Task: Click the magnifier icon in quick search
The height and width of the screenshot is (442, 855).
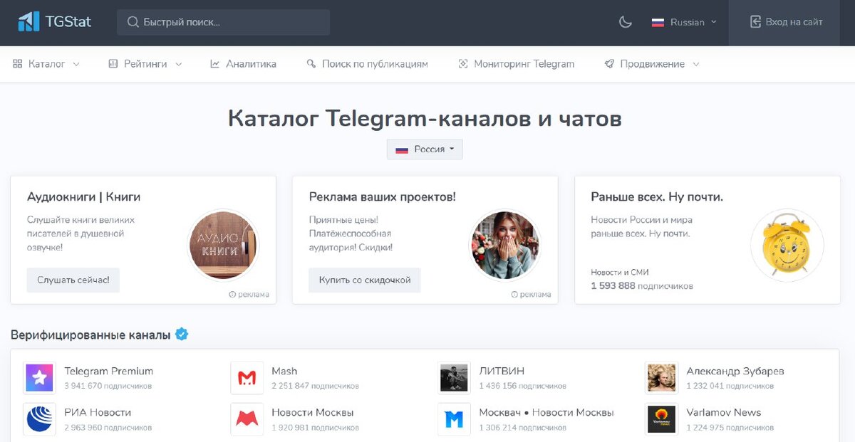Action: 133,22
